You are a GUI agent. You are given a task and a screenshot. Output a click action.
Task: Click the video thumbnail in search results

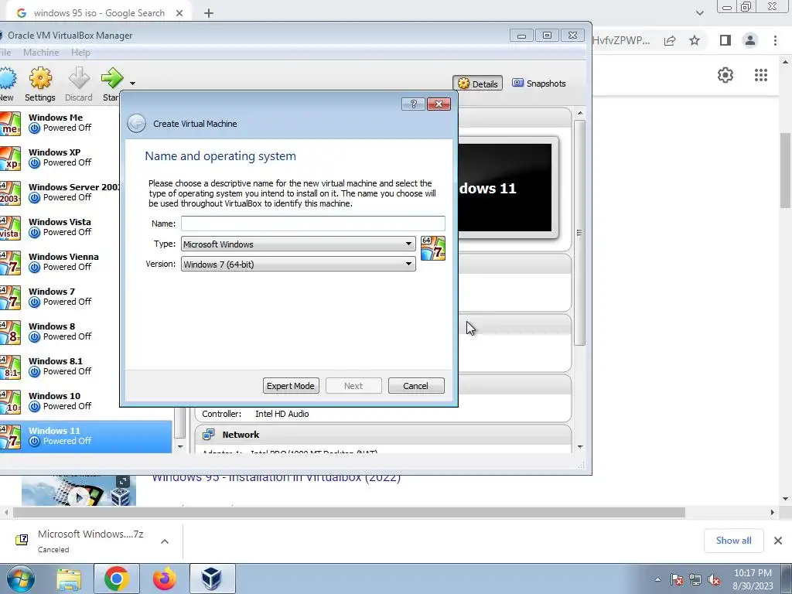tap(79, 490)
